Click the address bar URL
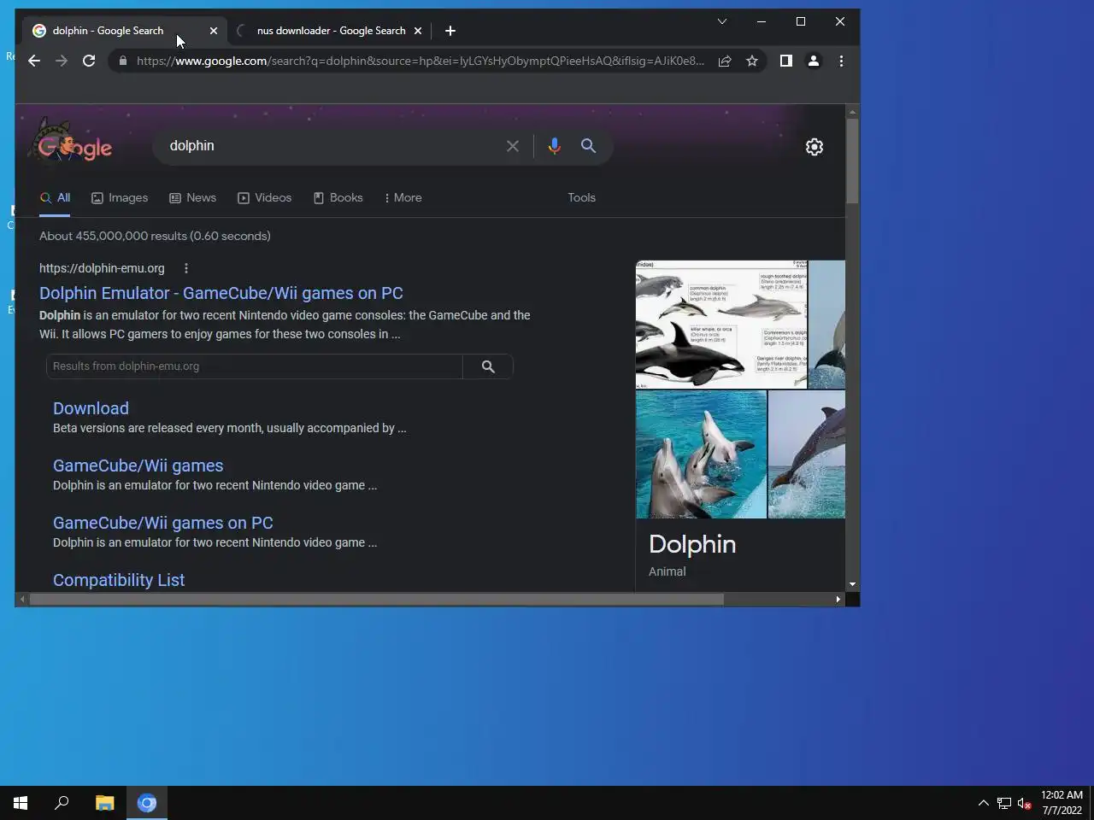Screen dimensions: 1094x820 (x=421, y=61)
